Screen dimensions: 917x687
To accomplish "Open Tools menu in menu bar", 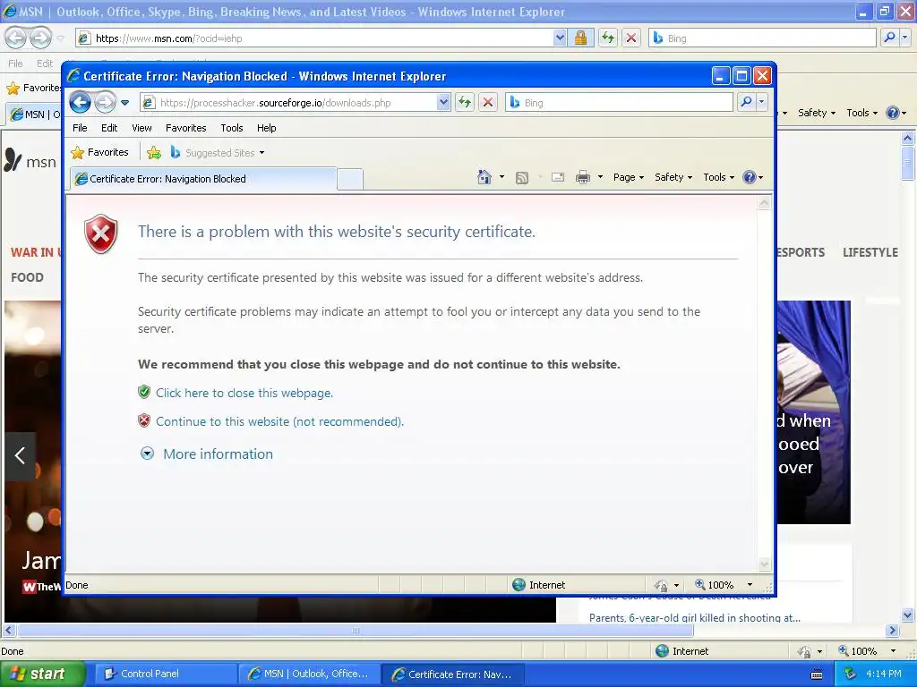I will (x=232, y=128).
